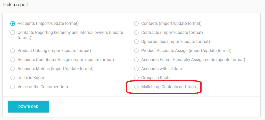The width and height of the screenshot is (265, 120).
Task: Select Voice of the Customer Data
Action: coord(13,87)
